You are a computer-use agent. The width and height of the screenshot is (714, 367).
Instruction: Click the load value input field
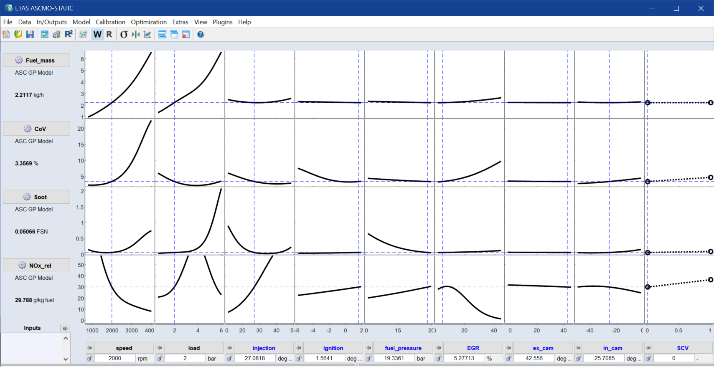(x=185, y=359)
